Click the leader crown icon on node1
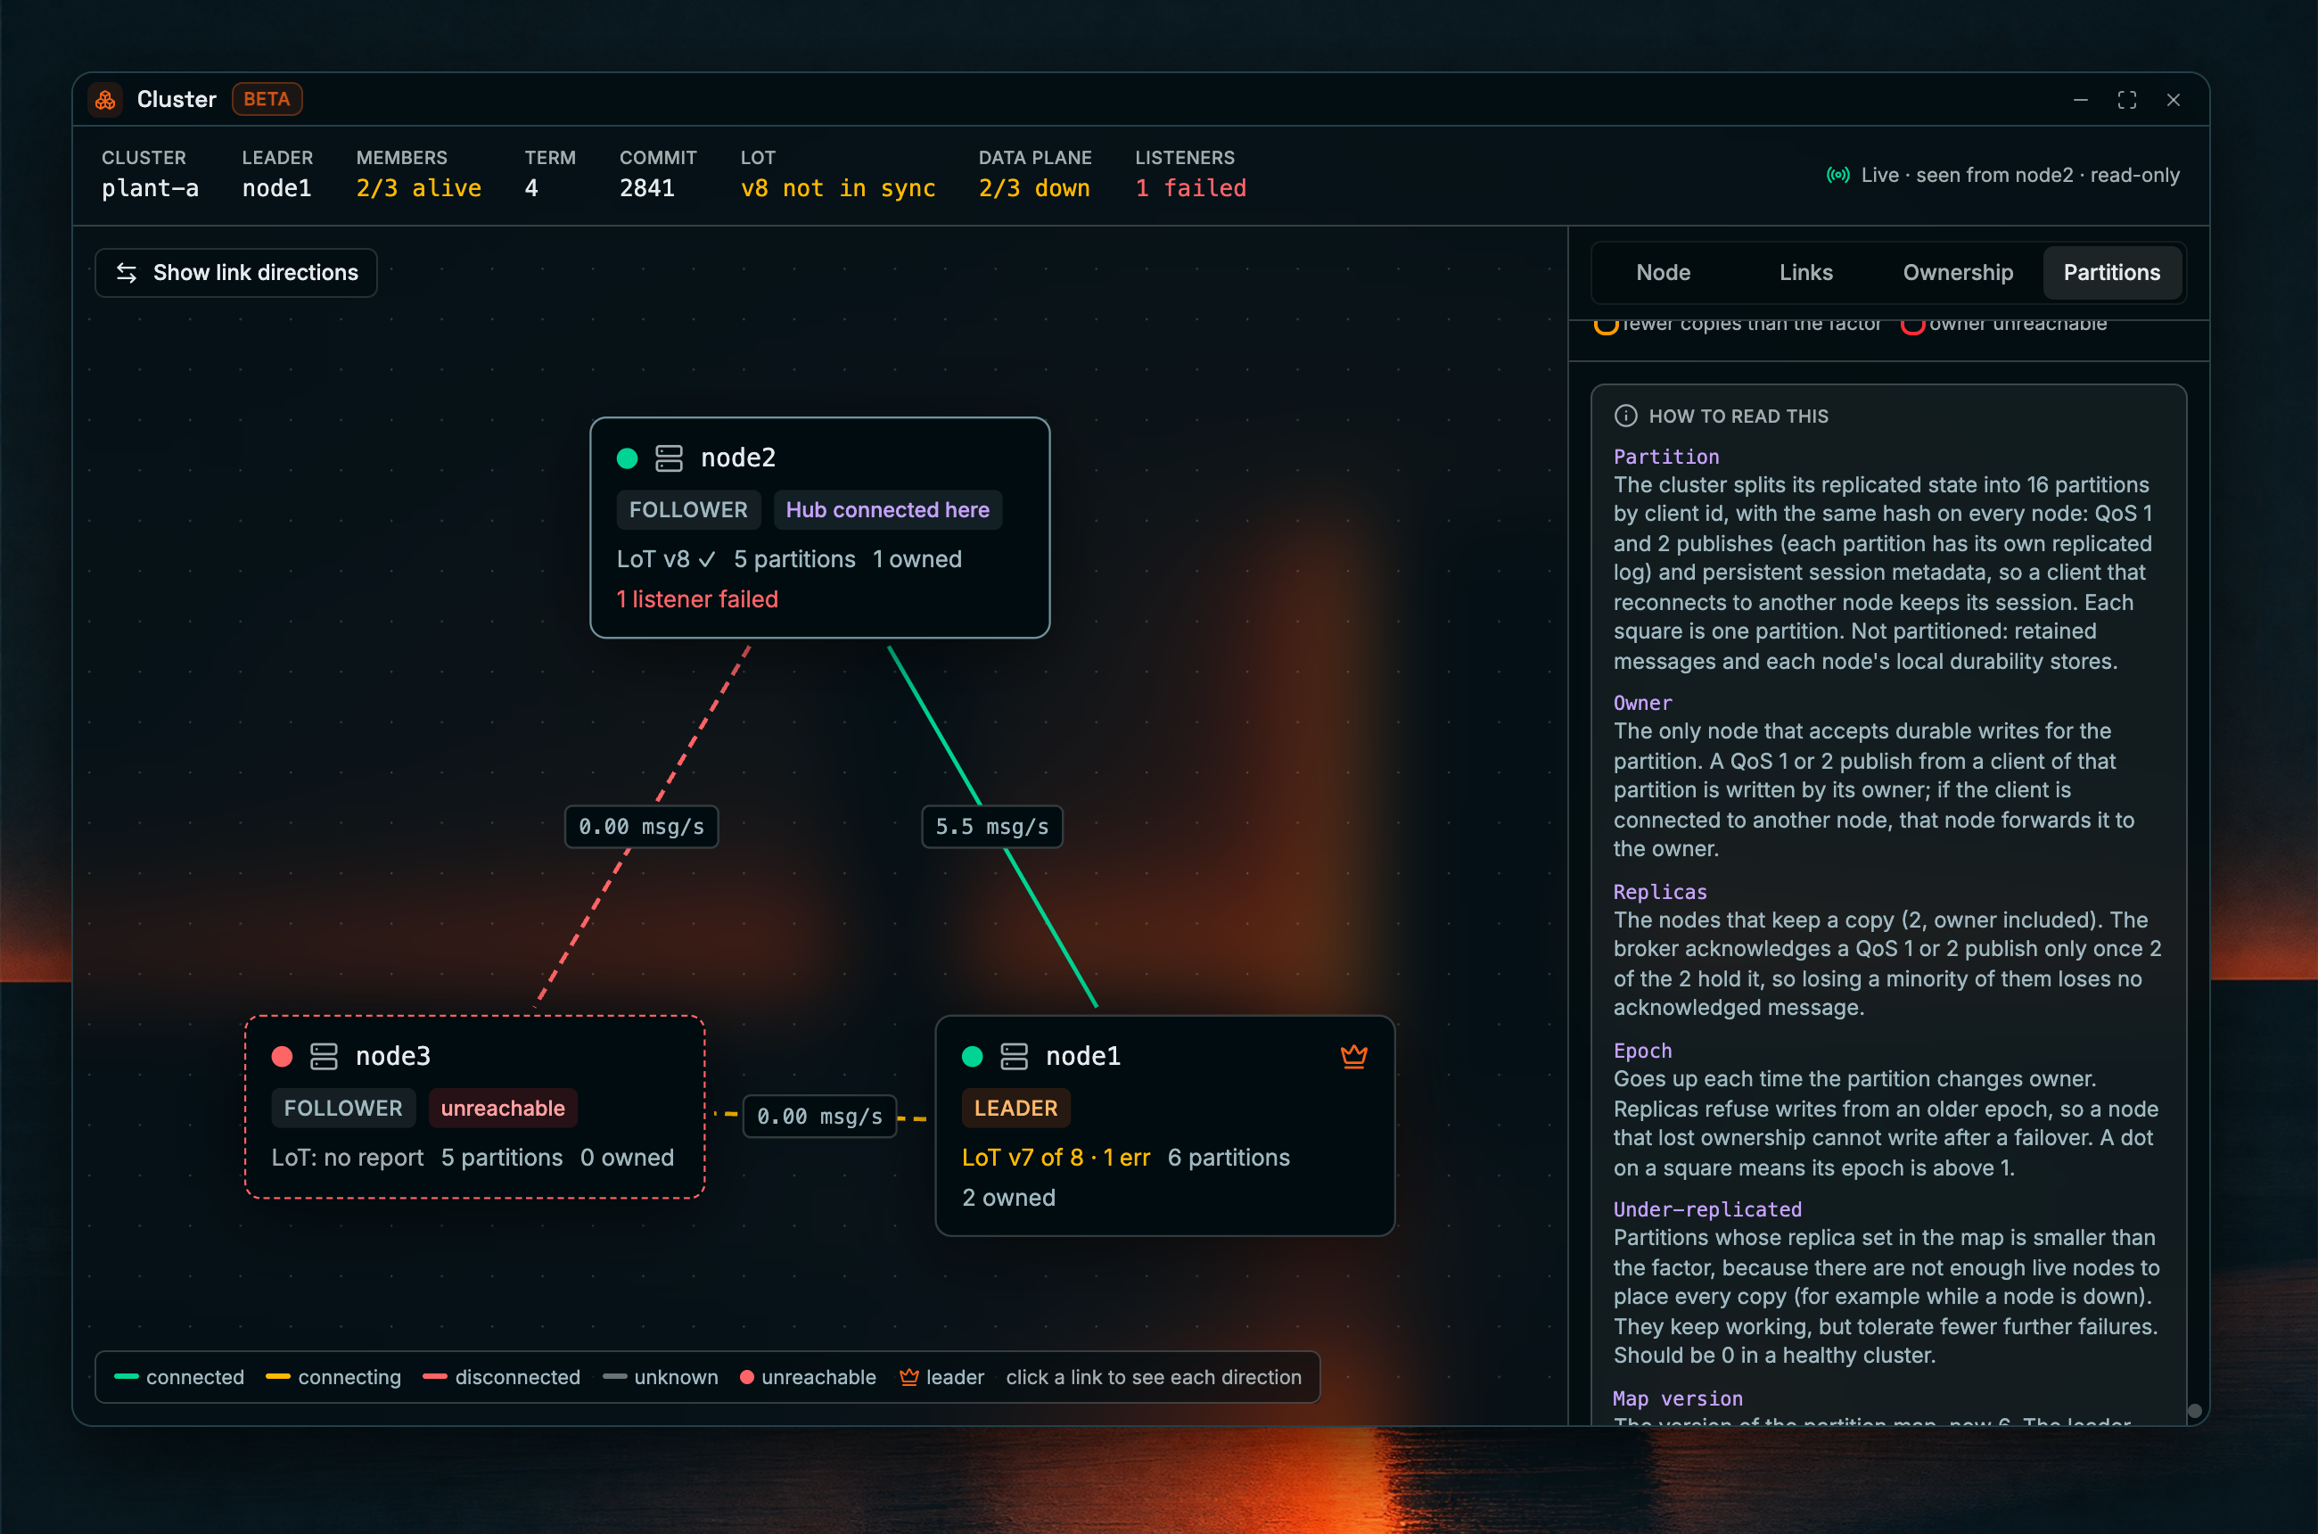The height and width of the screenshot is (1534, 2318). (1353, 1056)
